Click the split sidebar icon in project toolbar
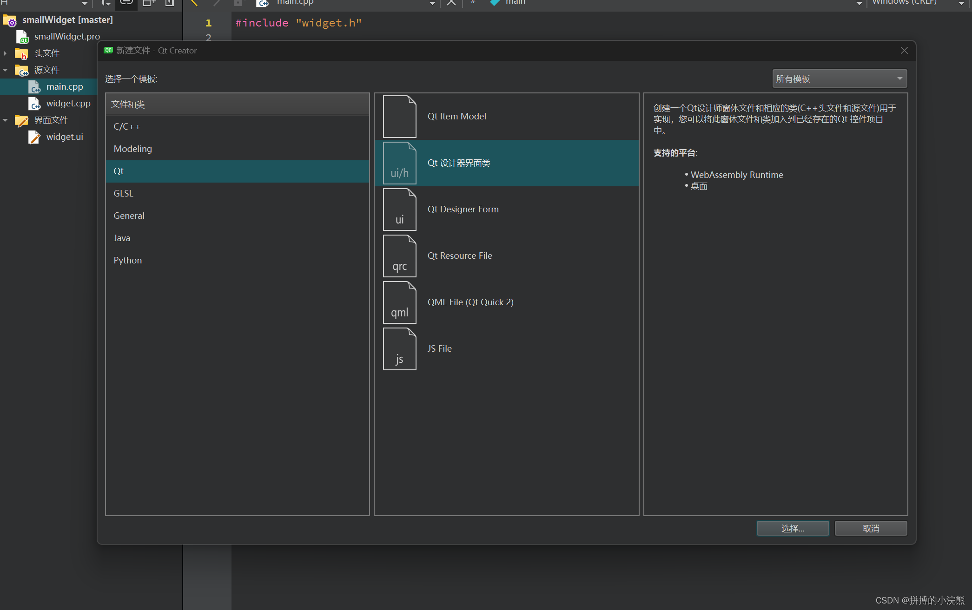The width and height of the screenshot is (972, 610). pos(149,2)
